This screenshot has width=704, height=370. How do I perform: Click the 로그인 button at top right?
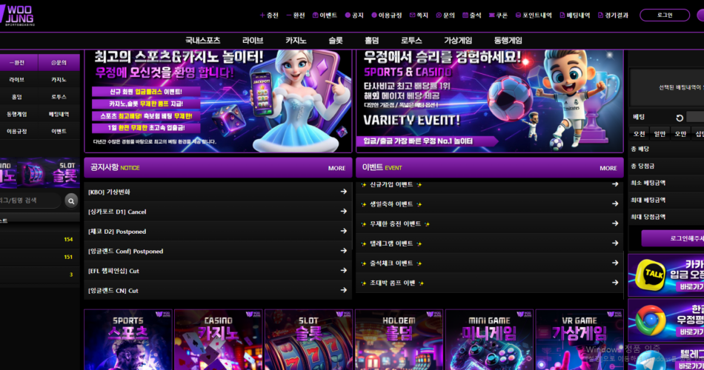click(664, 15)
